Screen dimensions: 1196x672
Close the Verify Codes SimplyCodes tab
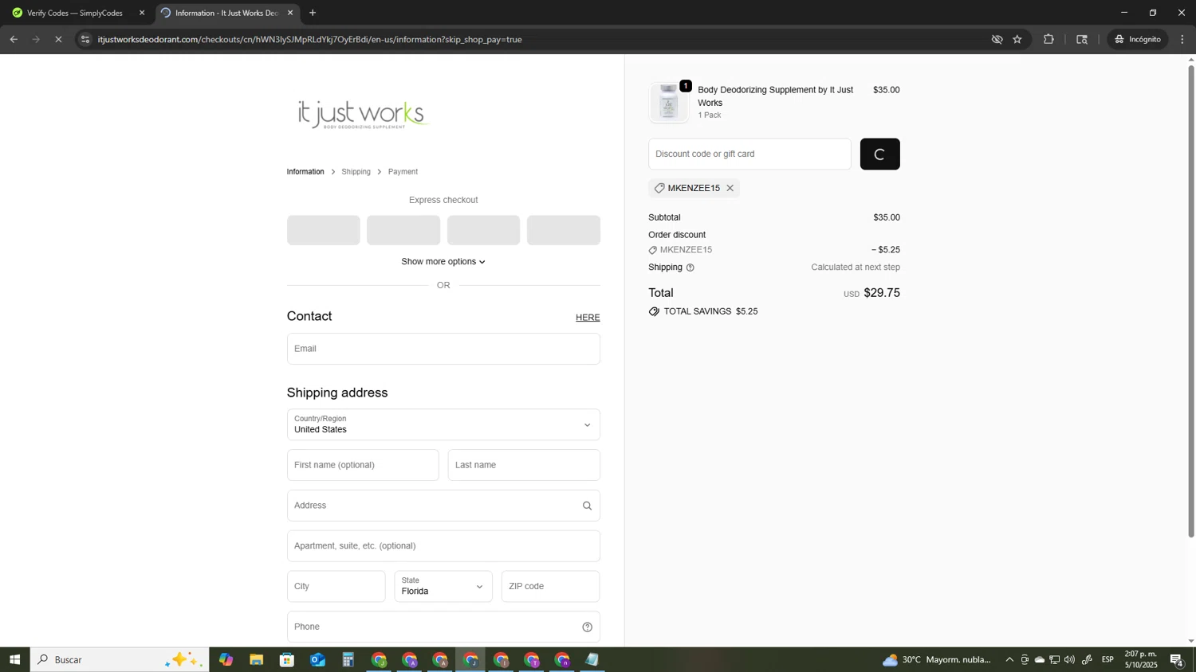[x=142, y=13]
